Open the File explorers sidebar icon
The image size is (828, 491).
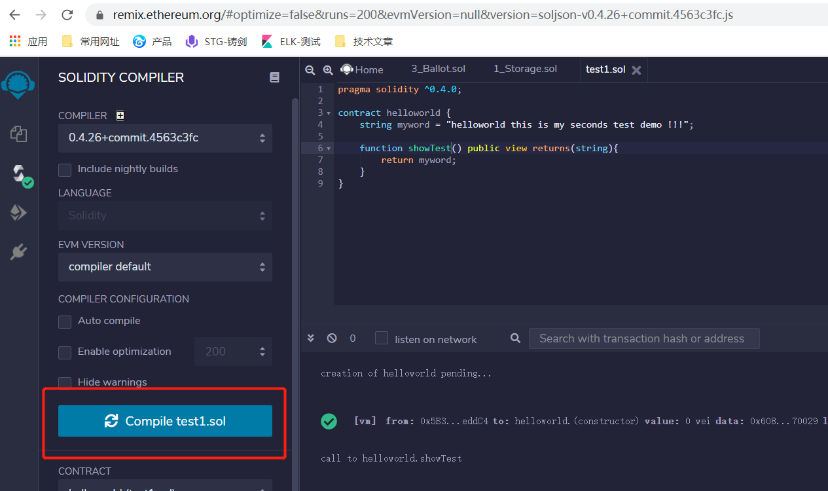pyautogui.click(x=18, y=134)
